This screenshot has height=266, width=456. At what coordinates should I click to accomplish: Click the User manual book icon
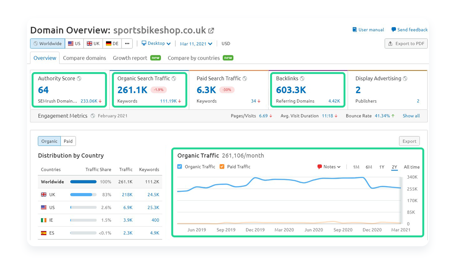point(355,30)
